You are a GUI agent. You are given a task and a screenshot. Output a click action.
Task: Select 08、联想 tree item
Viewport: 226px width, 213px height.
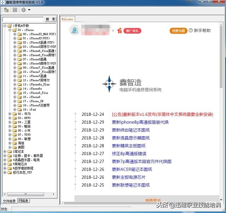[24, 139]
